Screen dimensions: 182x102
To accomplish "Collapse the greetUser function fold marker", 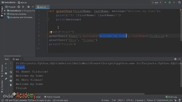I will pyautogui.click(x=47, y=11).
